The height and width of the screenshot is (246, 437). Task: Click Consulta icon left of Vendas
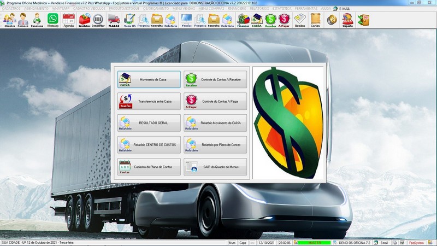(157, 20)
